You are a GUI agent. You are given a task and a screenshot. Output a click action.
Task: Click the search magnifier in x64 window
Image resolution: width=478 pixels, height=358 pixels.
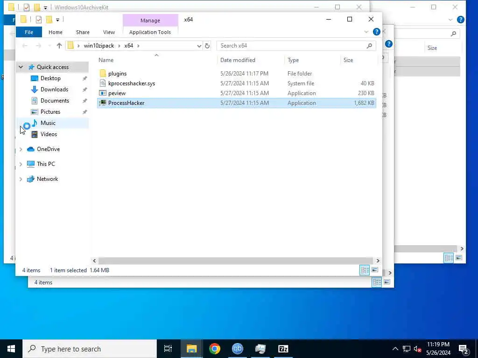point(369,46)
